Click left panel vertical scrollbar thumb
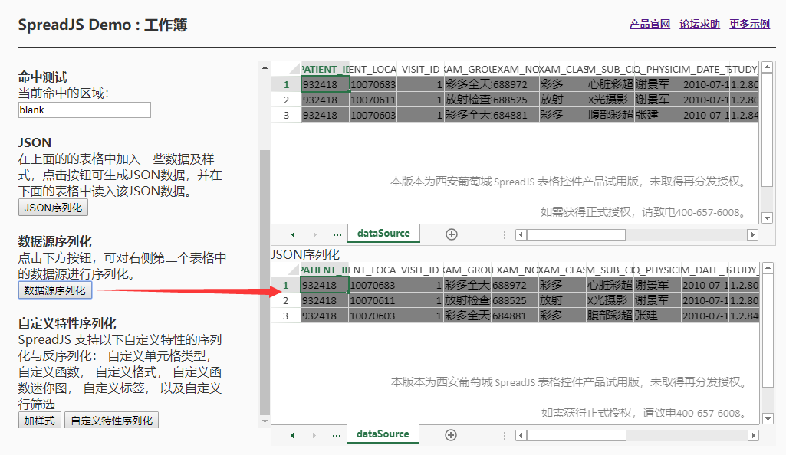The height and width of the screenshot is (455, 786). 265,282
